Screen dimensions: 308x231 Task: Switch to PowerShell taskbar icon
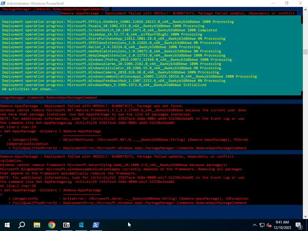click(x=96, y=225)
